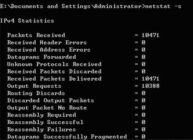Select the Routing Discards label

click(36, 93)
